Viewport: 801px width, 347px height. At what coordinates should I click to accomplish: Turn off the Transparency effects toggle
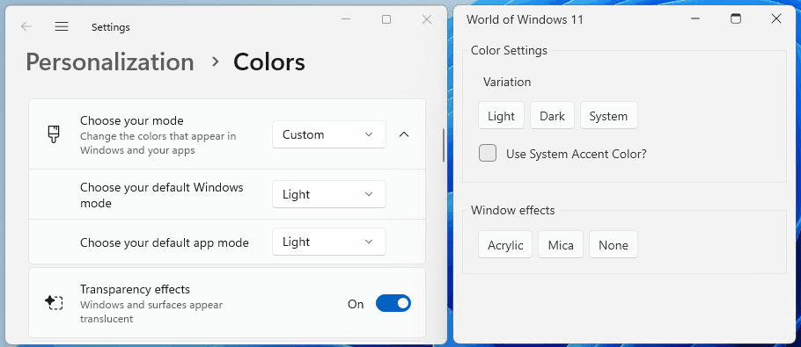click(393, 303)
